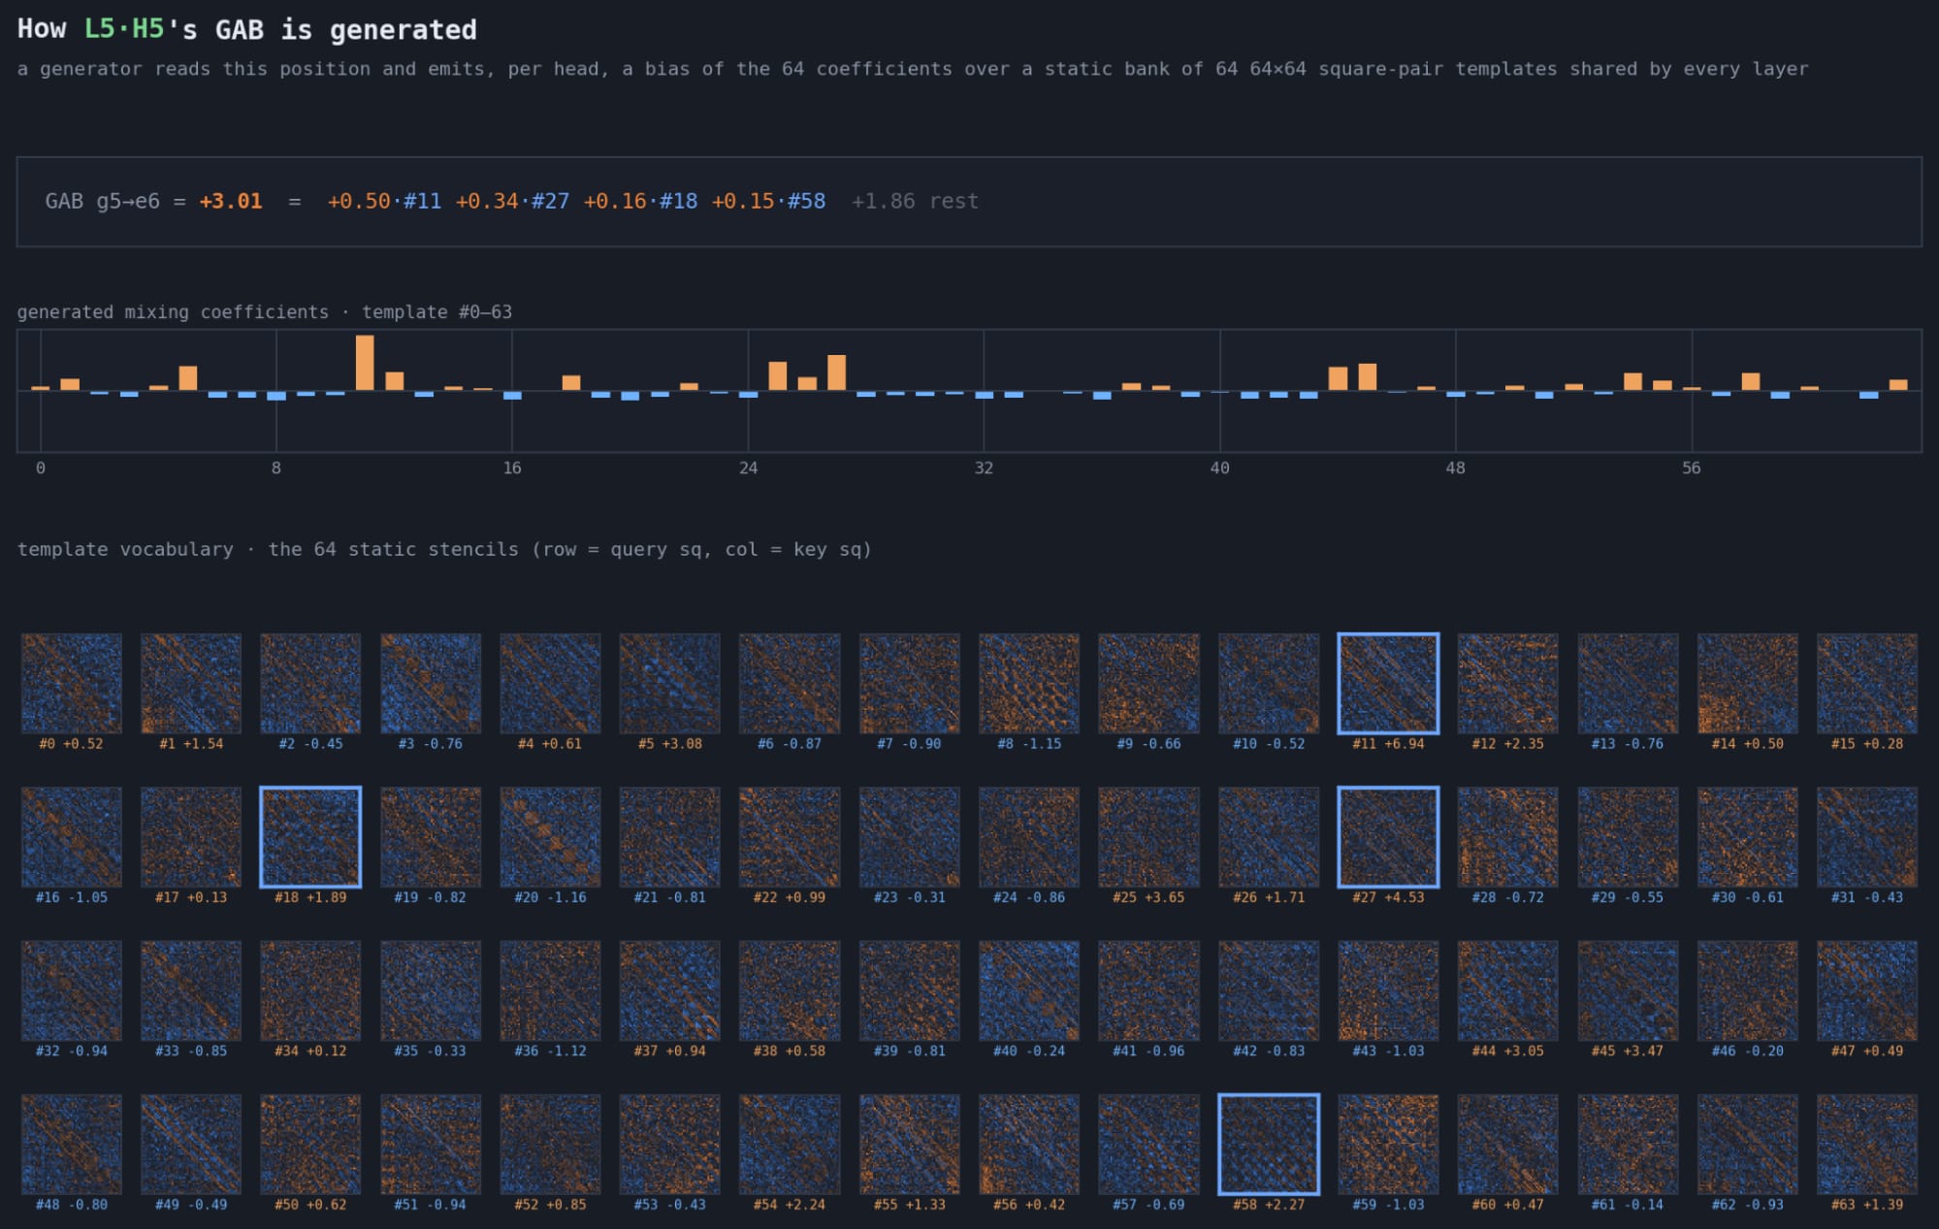View stencil thumbnail #40
Viewport: 1939px width, 1229px height.
point(1029,990)
